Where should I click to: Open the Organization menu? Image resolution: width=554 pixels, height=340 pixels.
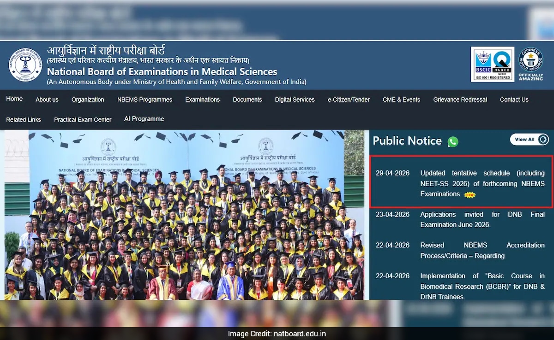[88, 100]
